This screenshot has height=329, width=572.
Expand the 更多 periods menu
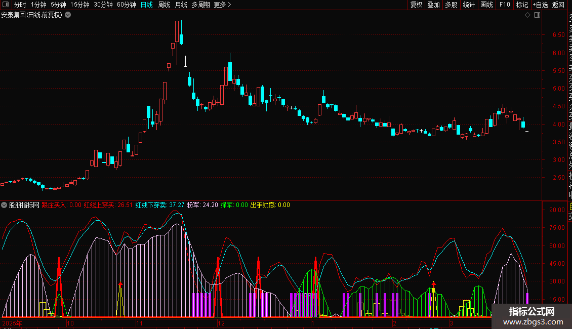click(x=223, y=5)
